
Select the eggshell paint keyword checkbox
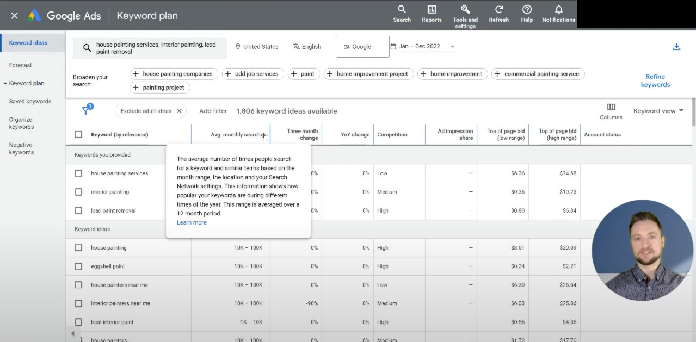click(78, 266)
